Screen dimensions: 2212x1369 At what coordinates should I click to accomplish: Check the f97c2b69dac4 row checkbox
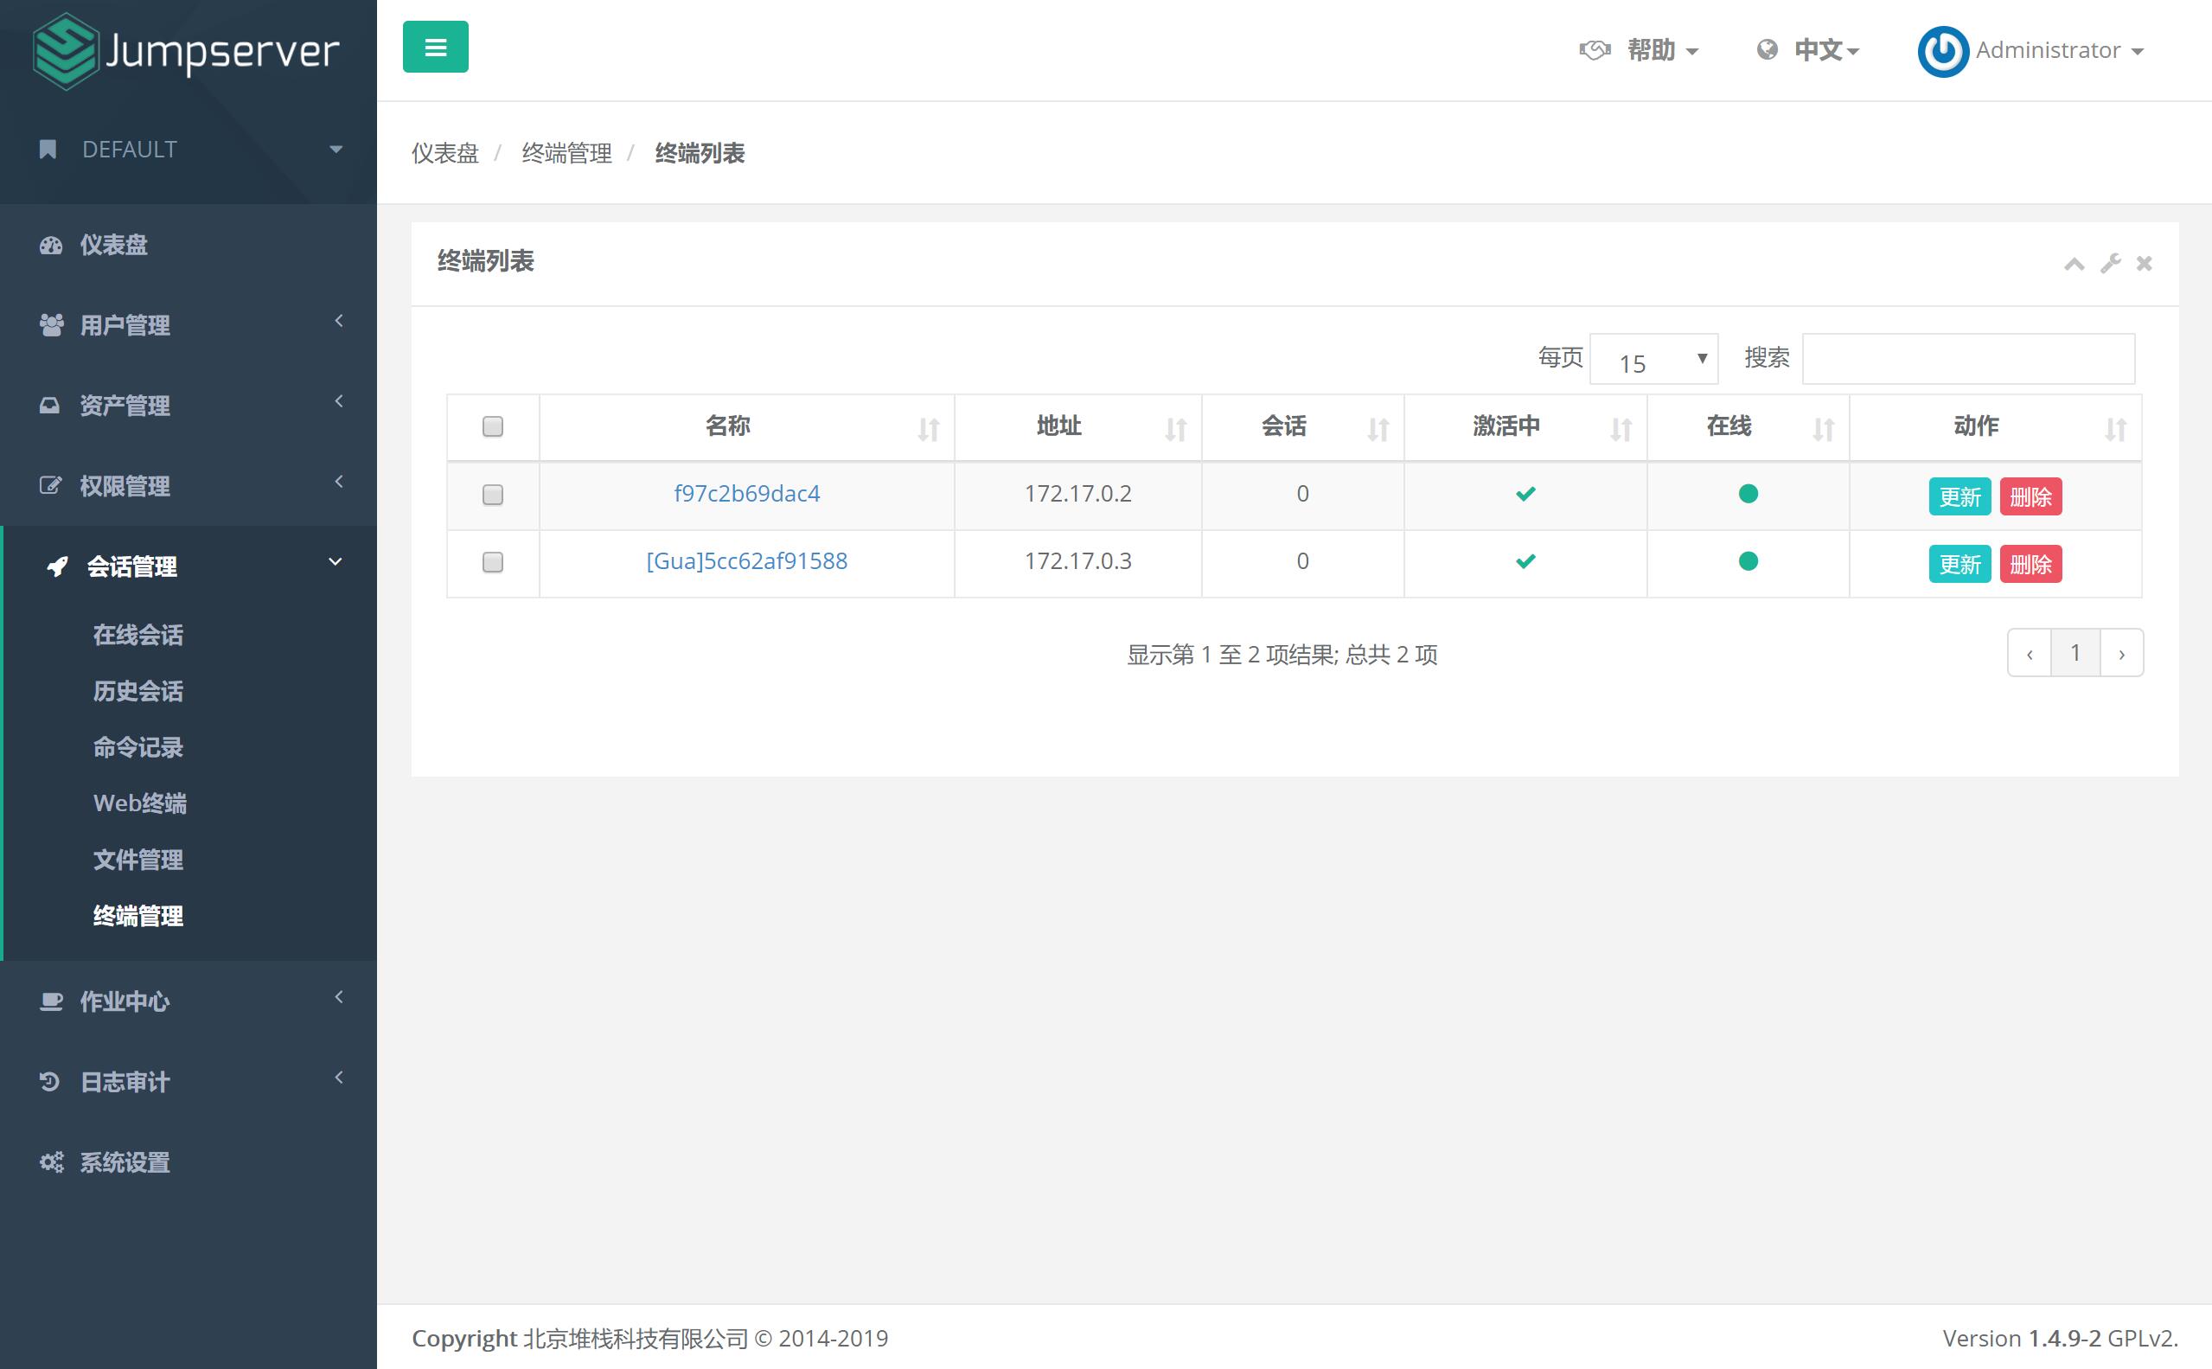pyautogui.click(x=493, y=495)
